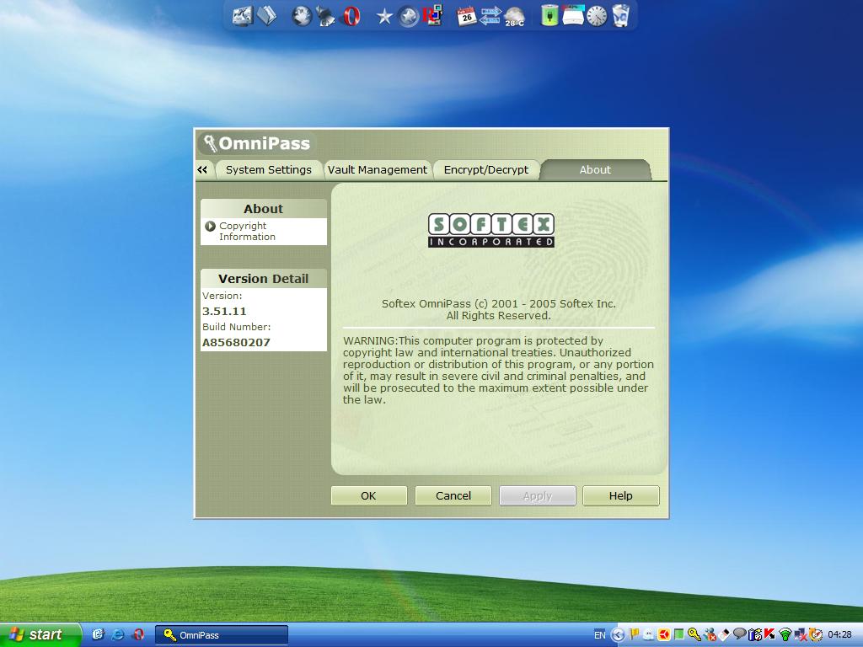Screen dimensions: 863x647
Task: Click the Cancel button
Action: point(453,495)
